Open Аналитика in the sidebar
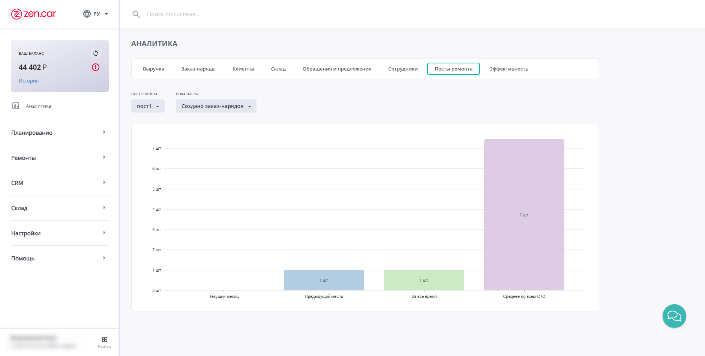 click(38, 106)
